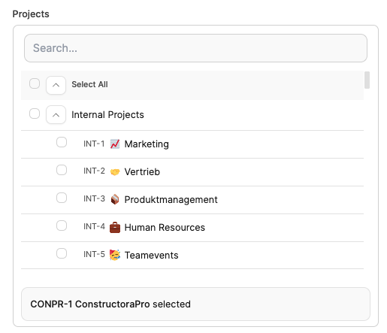Click the project list scrollbar thumb

tap(367, 80)
